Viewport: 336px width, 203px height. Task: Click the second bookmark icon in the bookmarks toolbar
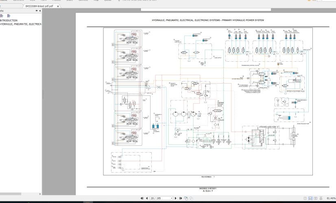(x=9, y=16)
